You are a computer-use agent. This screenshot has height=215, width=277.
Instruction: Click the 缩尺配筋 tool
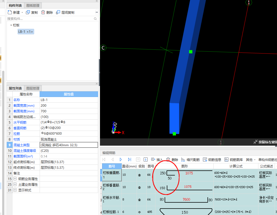coord(191,160)
